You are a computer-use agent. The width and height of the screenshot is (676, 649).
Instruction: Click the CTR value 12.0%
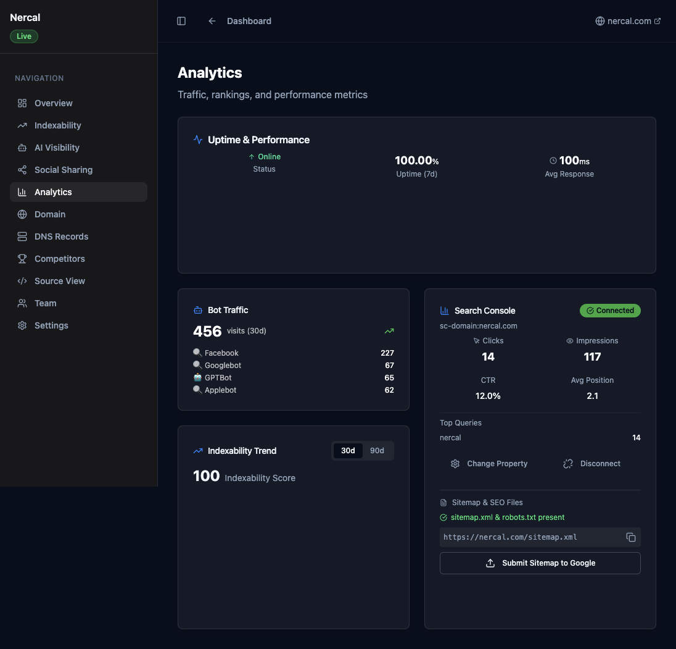tap(488, 396)
